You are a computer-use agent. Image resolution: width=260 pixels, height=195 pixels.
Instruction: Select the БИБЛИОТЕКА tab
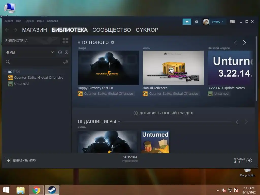click(x=70, y=30)
